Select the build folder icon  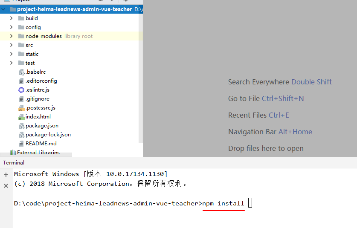[21, 18]
